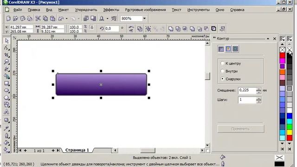Viewport: 297px width, 167px height.
Task: Click the rotation angle field
Action: [x=112, y=29]
